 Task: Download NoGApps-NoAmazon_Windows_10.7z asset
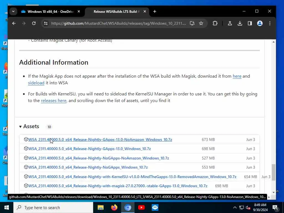click(98, 158)
